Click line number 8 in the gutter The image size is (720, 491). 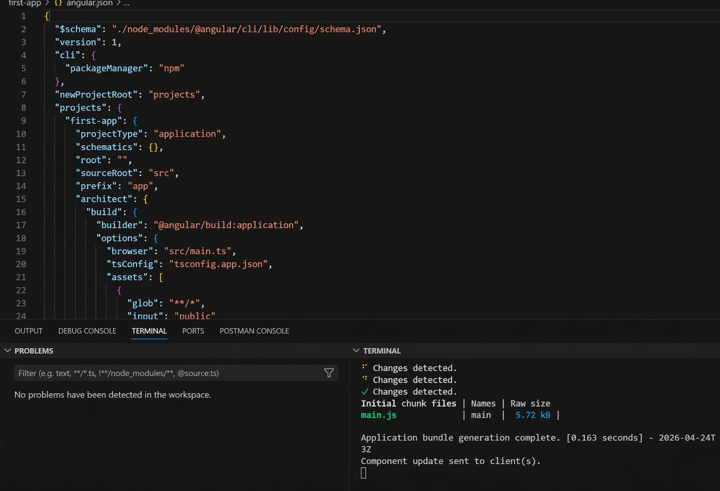coord(23,107)
